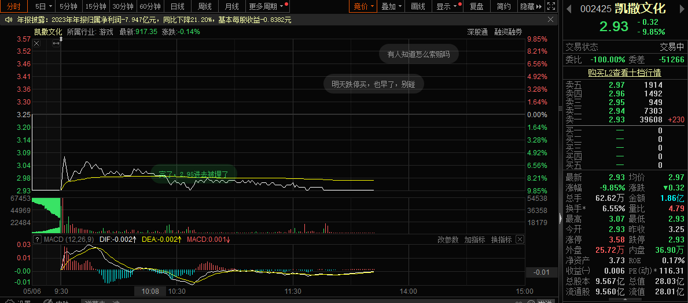Click the 隐藏 panel toggle
The image size is (688, 303).
pos(531,6)
